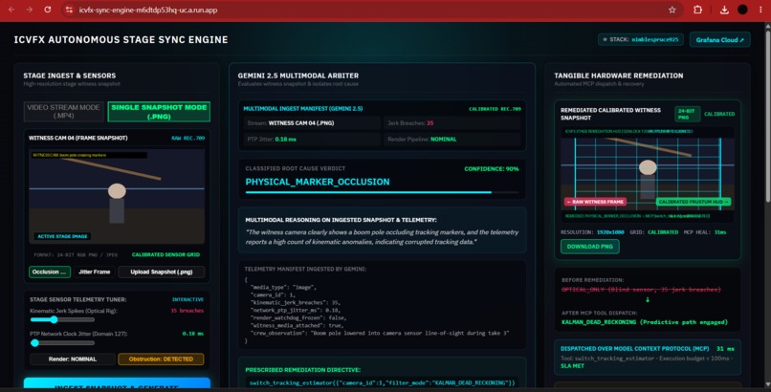Click the INTERACTIVE label
The height and width of the screenshot is (392, 771).
point(187,299)
